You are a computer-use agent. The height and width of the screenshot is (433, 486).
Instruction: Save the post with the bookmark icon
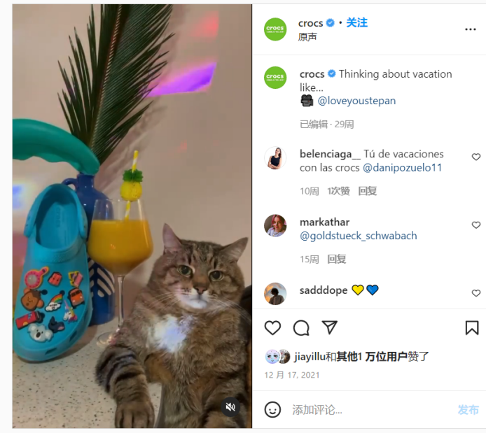tap(472, 328)
